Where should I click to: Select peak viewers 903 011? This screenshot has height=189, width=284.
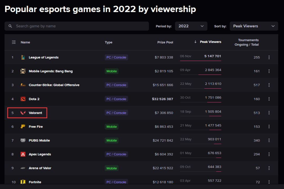click(215, 139)
